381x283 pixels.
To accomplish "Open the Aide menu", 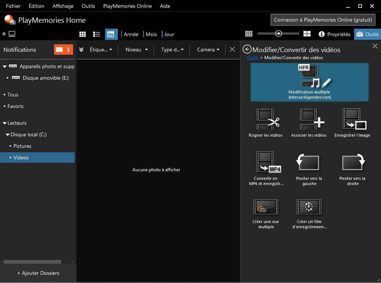I will [x=165, y=6].
